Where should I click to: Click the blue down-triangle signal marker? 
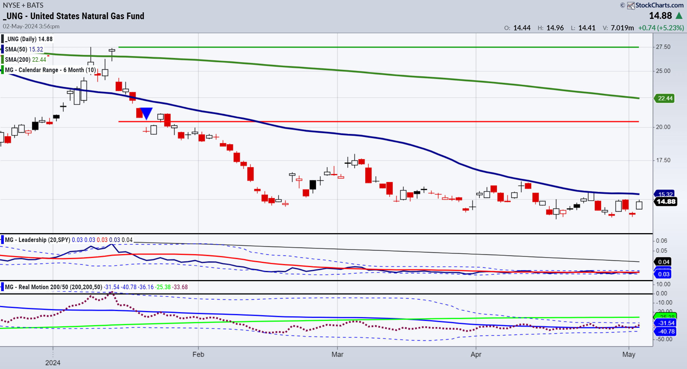(146, 113)
